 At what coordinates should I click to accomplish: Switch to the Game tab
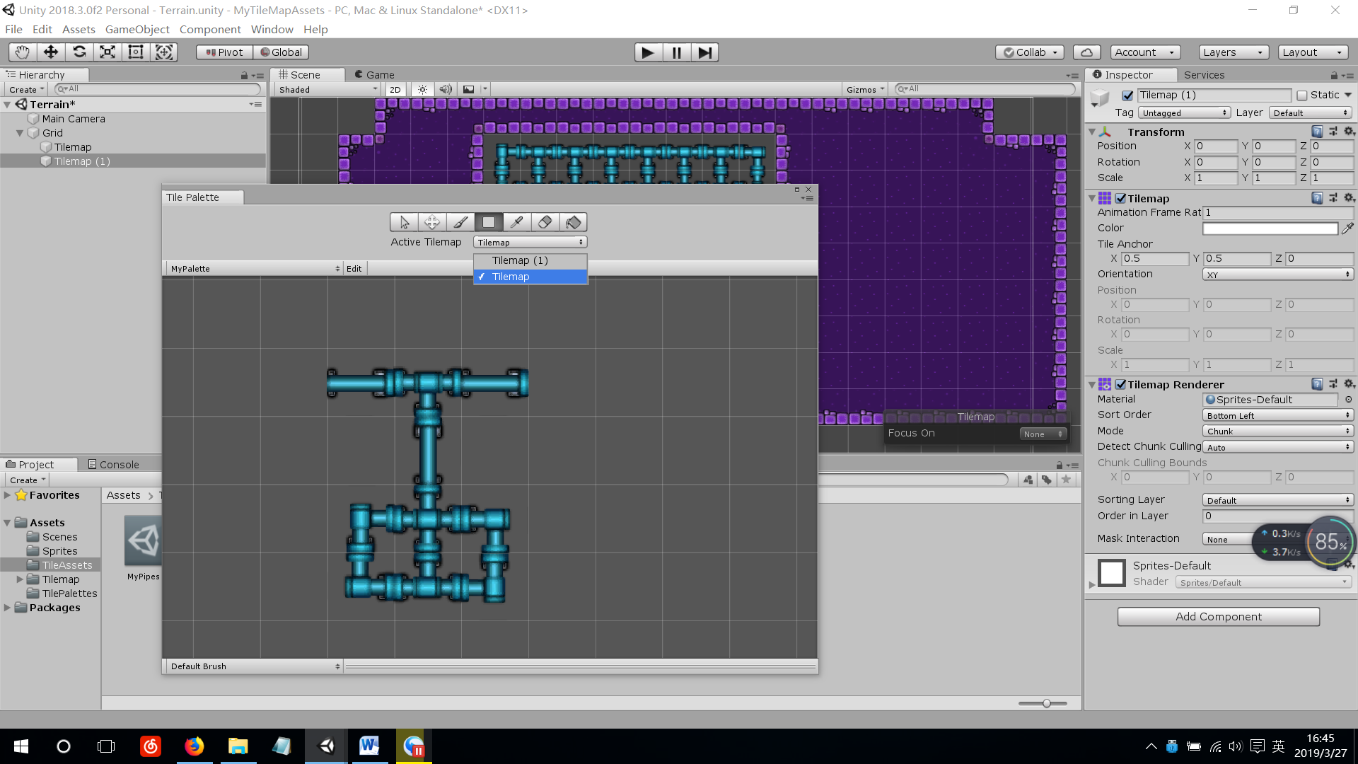pyautogui.click(x=375, y=74)
